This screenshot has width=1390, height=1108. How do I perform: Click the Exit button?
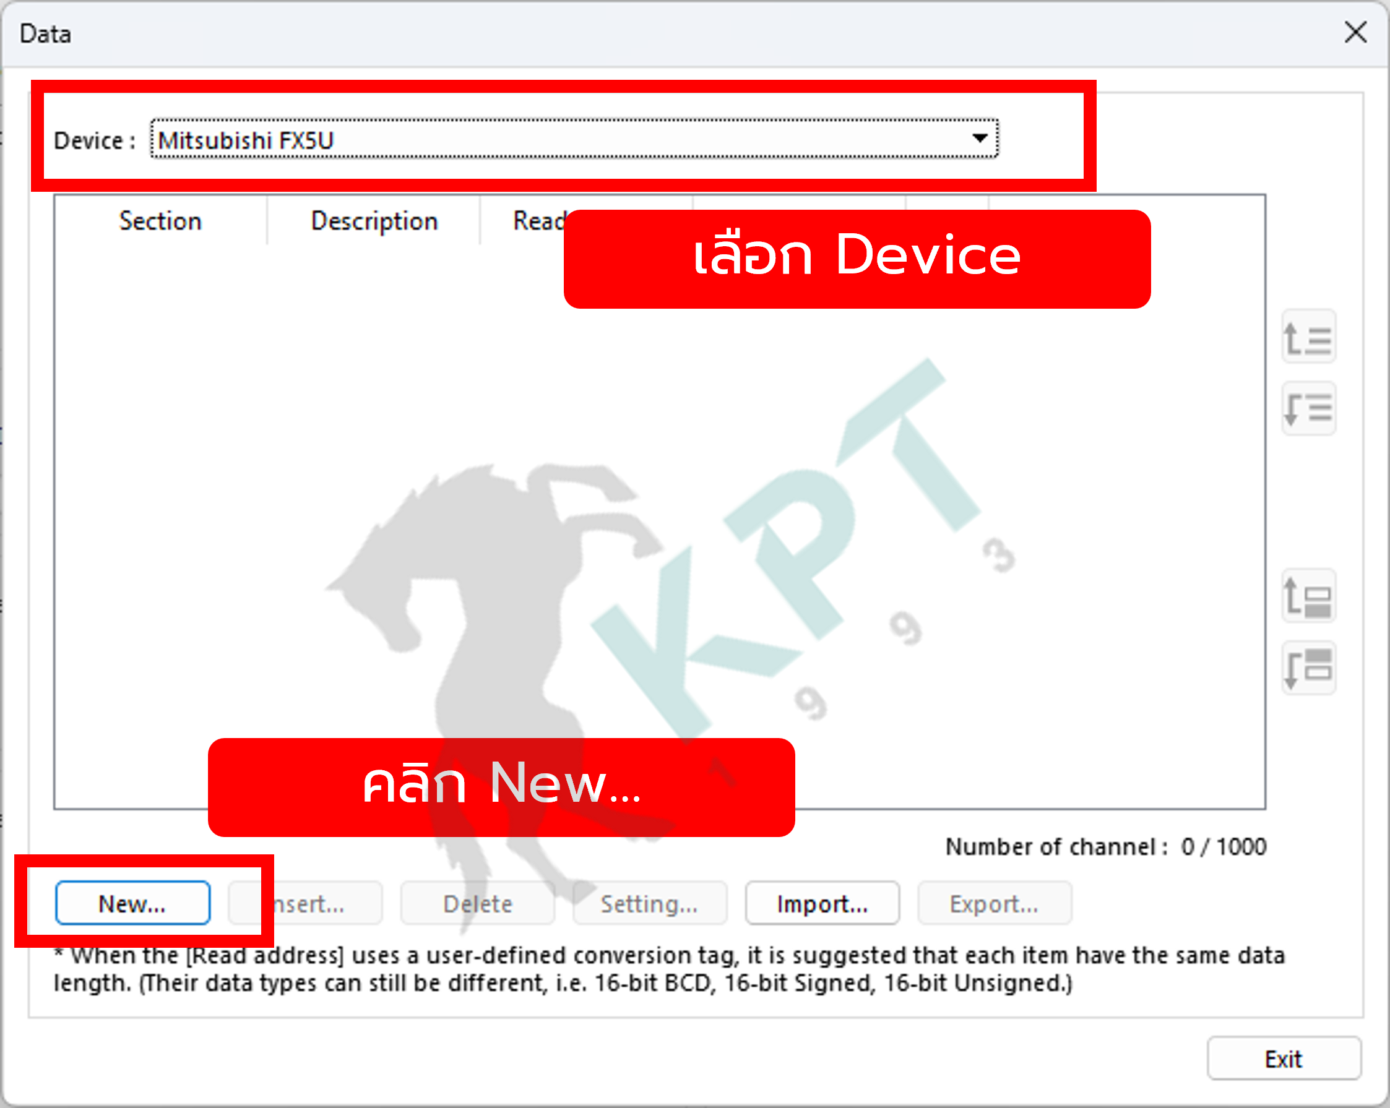click(x=1284, y=1059)
